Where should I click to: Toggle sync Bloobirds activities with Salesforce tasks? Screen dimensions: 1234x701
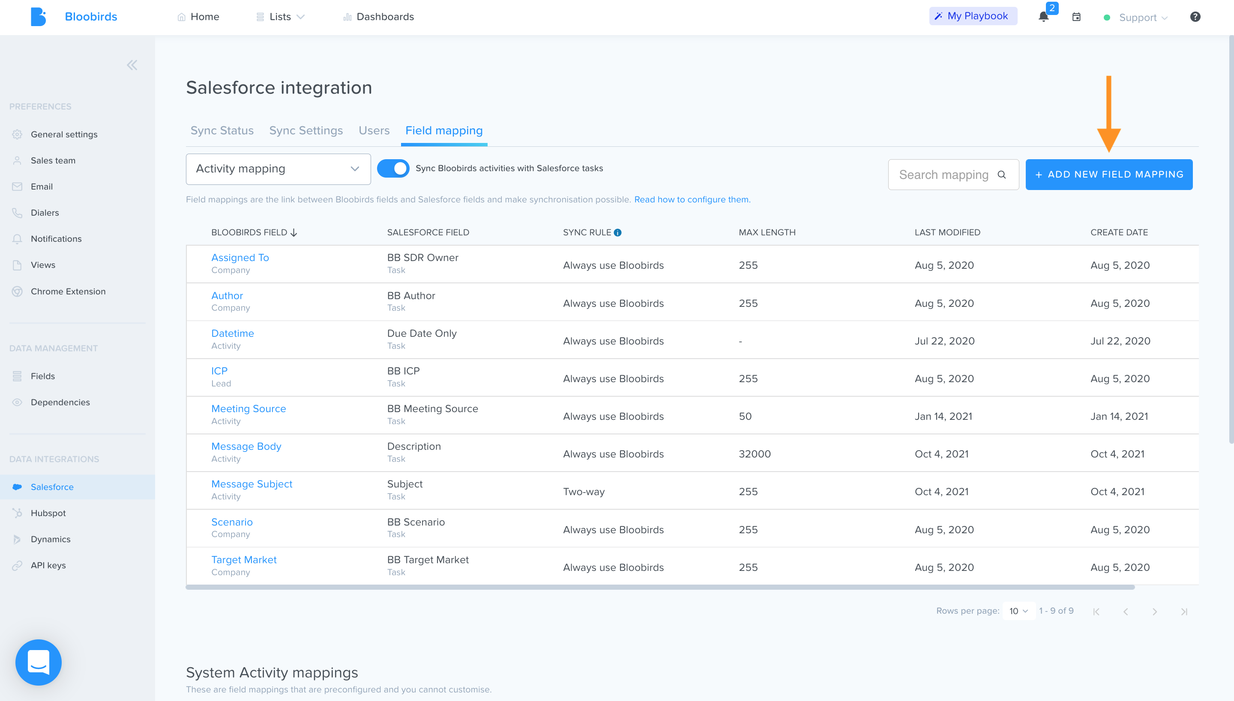pos(393,169)
